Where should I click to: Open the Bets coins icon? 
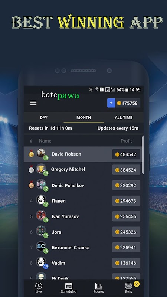click(x=128, y=286)
